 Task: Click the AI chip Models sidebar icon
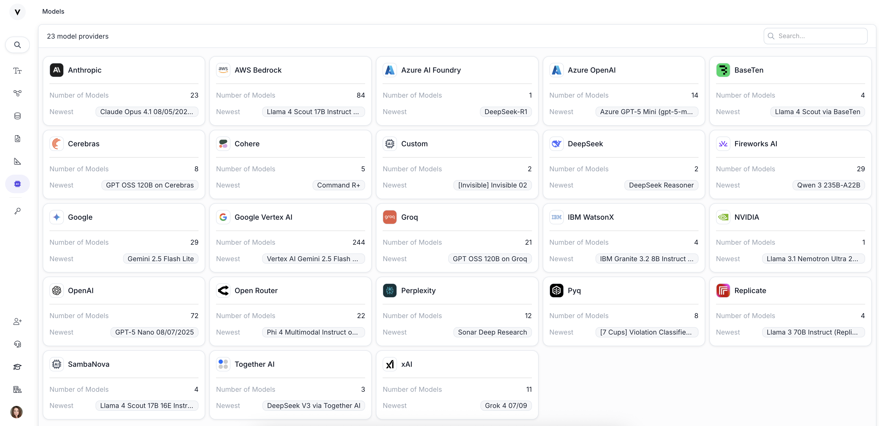click(18, 184)
